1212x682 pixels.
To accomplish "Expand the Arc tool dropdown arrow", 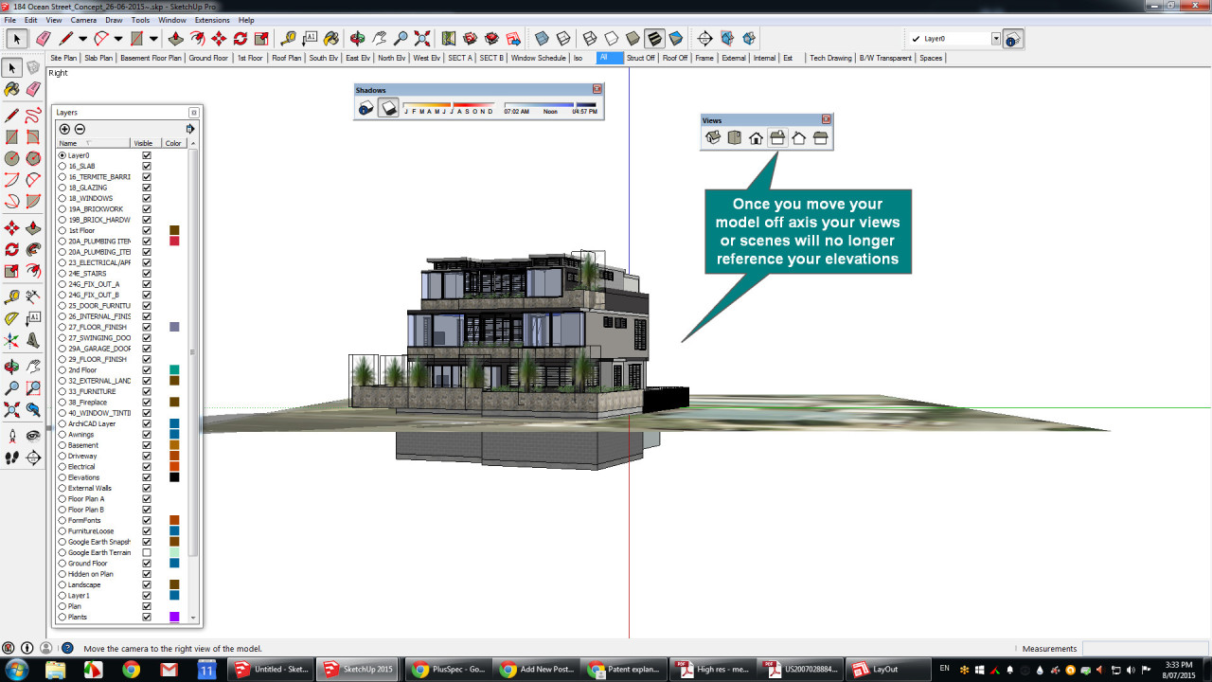I will 118,39.
